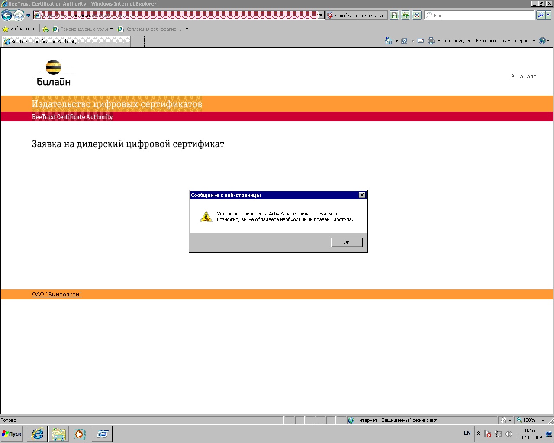Viewport: 554px width, 443px height.
Task: Click the warning triangle icon in dialog
Action: coord(206,216)
